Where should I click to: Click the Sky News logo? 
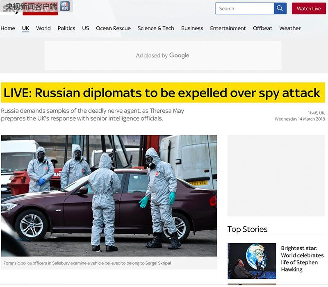click(x=40, y=11)
